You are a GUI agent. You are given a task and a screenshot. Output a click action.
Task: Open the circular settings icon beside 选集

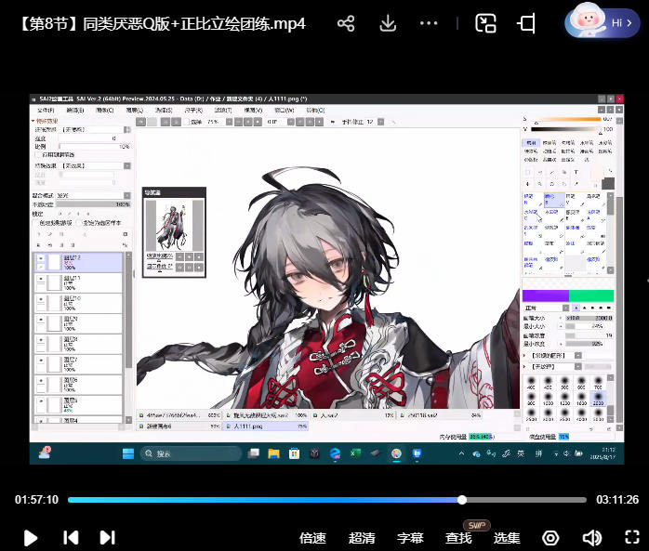(x=550, y=537)
